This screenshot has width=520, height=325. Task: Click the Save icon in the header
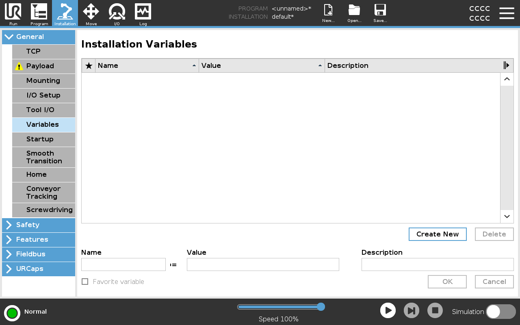tap(380, 12)
